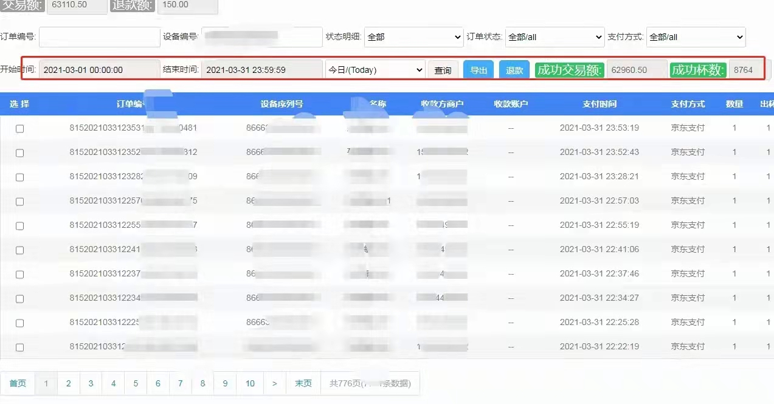Open the 状态明细 dropdown
This screenshot has width=774, height=404.
pos(414,37)
